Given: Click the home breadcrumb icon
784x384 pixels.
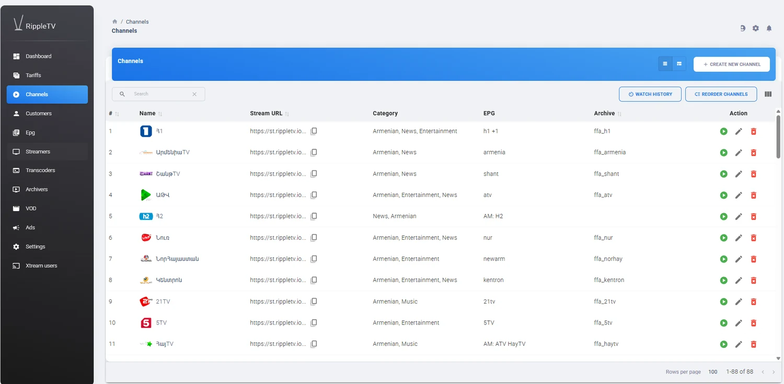Looking at the screenshot, I should click(114, 21).
